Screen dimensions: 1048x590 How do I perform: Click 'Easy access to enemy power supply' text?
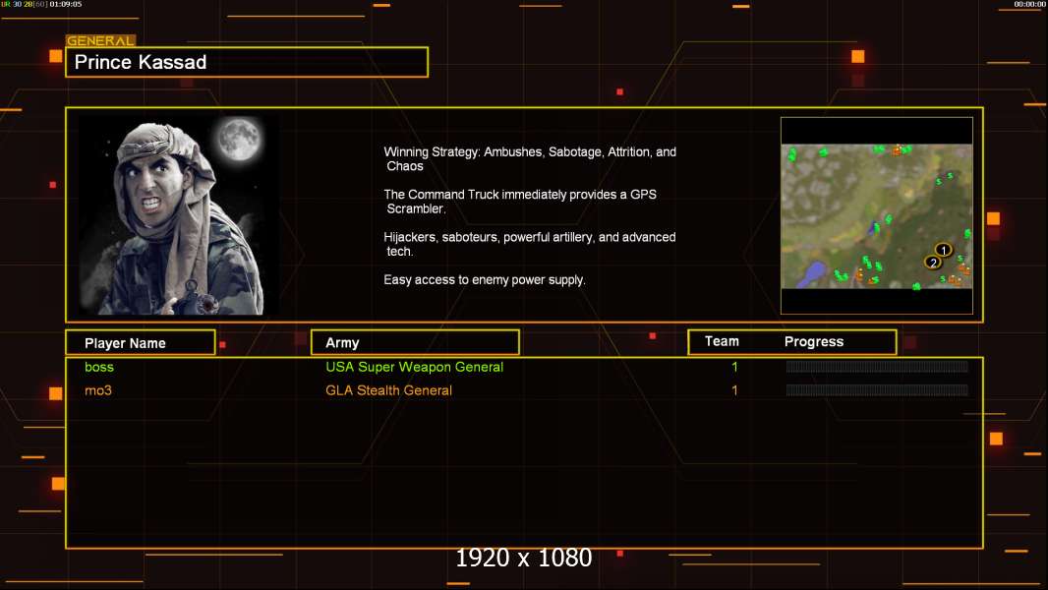[485, 280]
